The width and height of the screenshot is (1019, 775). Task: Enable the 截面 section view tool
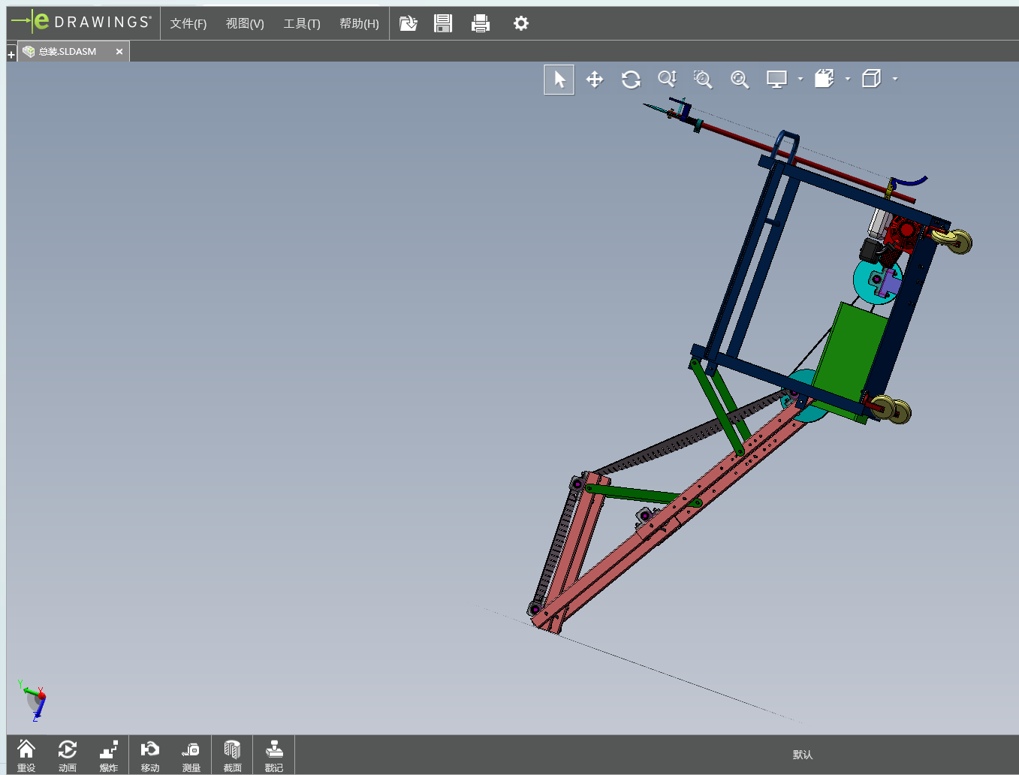[233, 755]
